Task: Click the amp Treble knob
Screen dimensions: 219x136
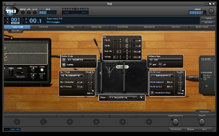Action: (11, 72)
